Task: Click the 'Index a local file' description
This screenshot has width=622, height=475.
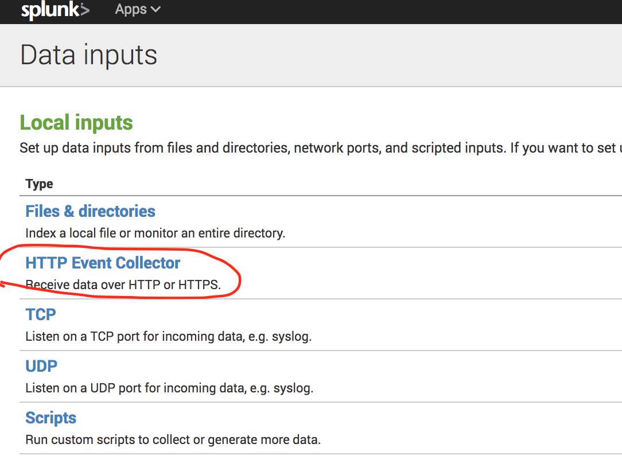Action: click(155, 233)
